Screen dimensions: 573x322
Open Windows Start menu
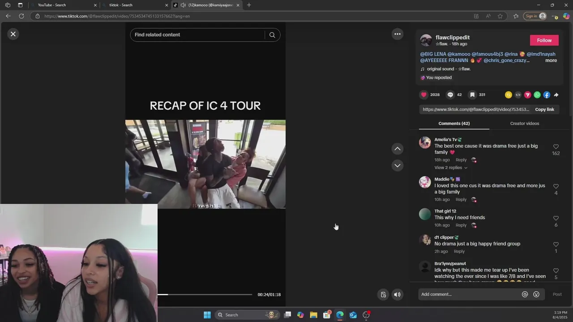(207, 315)
